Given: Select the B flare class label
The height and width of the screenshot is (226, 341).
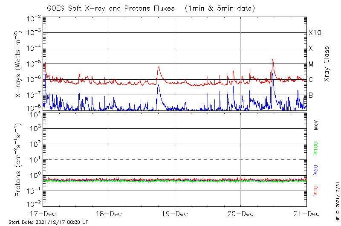Looking at the screenshot, I should (x=311, y=95).
